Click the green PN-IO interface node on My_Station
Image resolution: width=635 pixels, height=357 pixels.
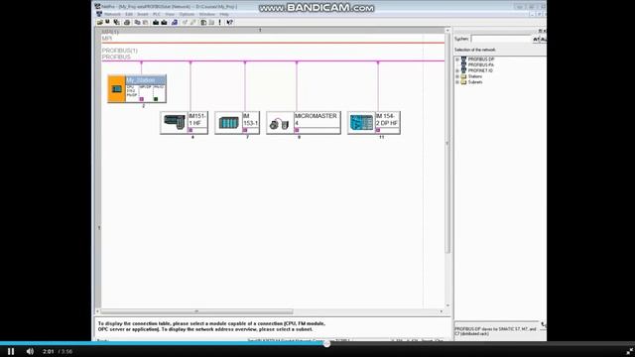[156, 99]
